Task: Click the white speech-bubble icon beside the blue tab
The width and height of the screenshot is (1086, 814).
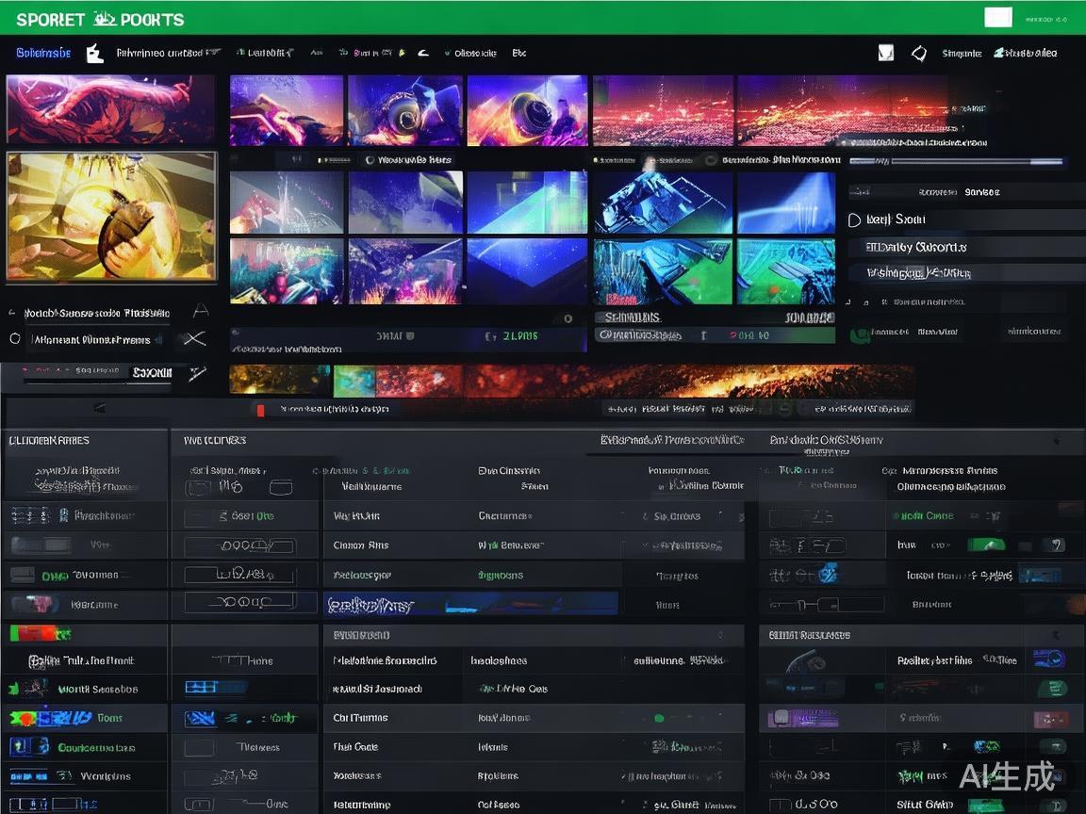Action: (94, 54)
